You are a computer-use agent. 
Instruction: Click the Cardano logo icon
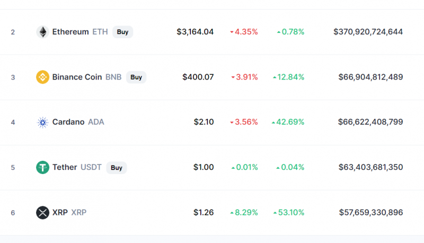point(42,123)
